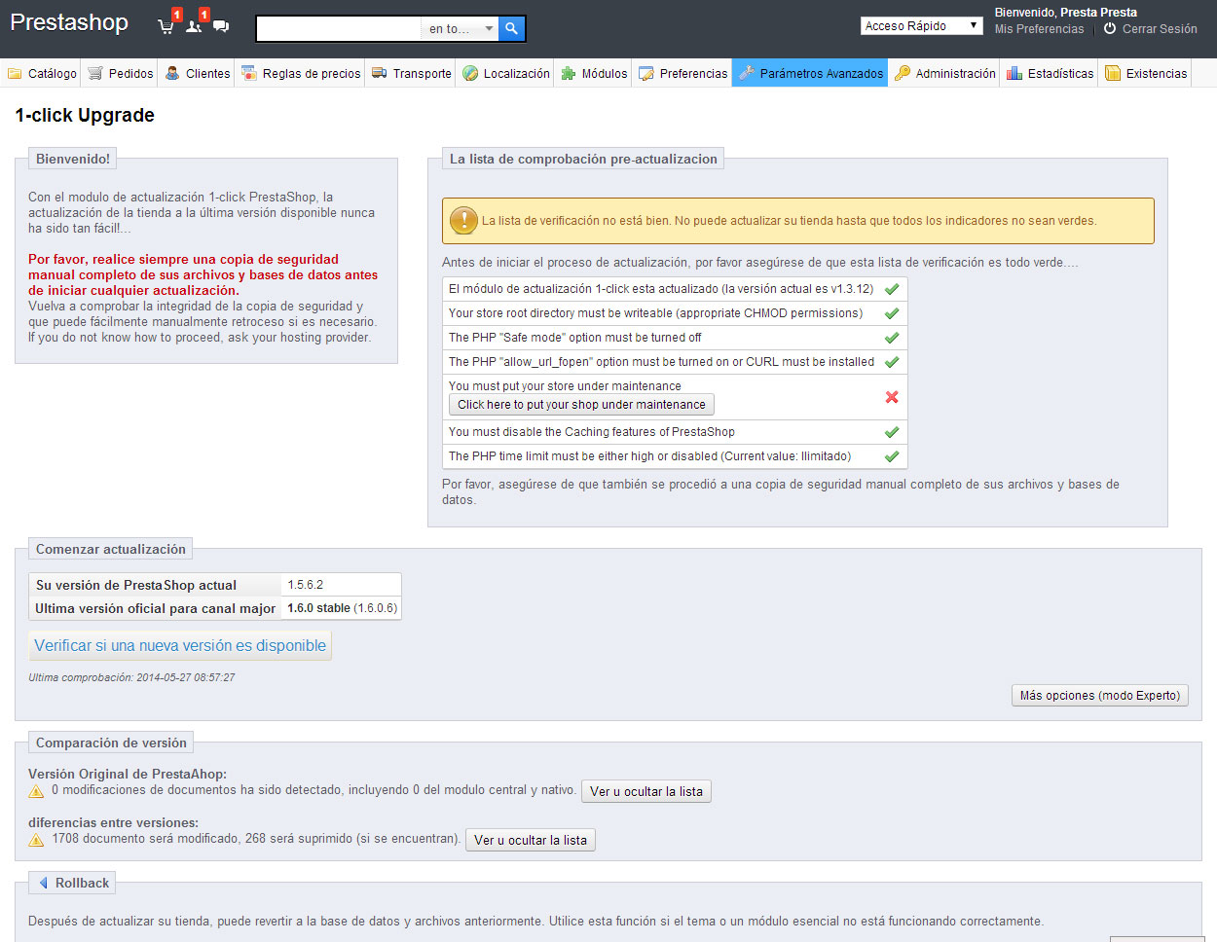Click 'Verificar si una nueva versión es disponible'
This screenshot has height=942, width=1217.
[180, 645]
